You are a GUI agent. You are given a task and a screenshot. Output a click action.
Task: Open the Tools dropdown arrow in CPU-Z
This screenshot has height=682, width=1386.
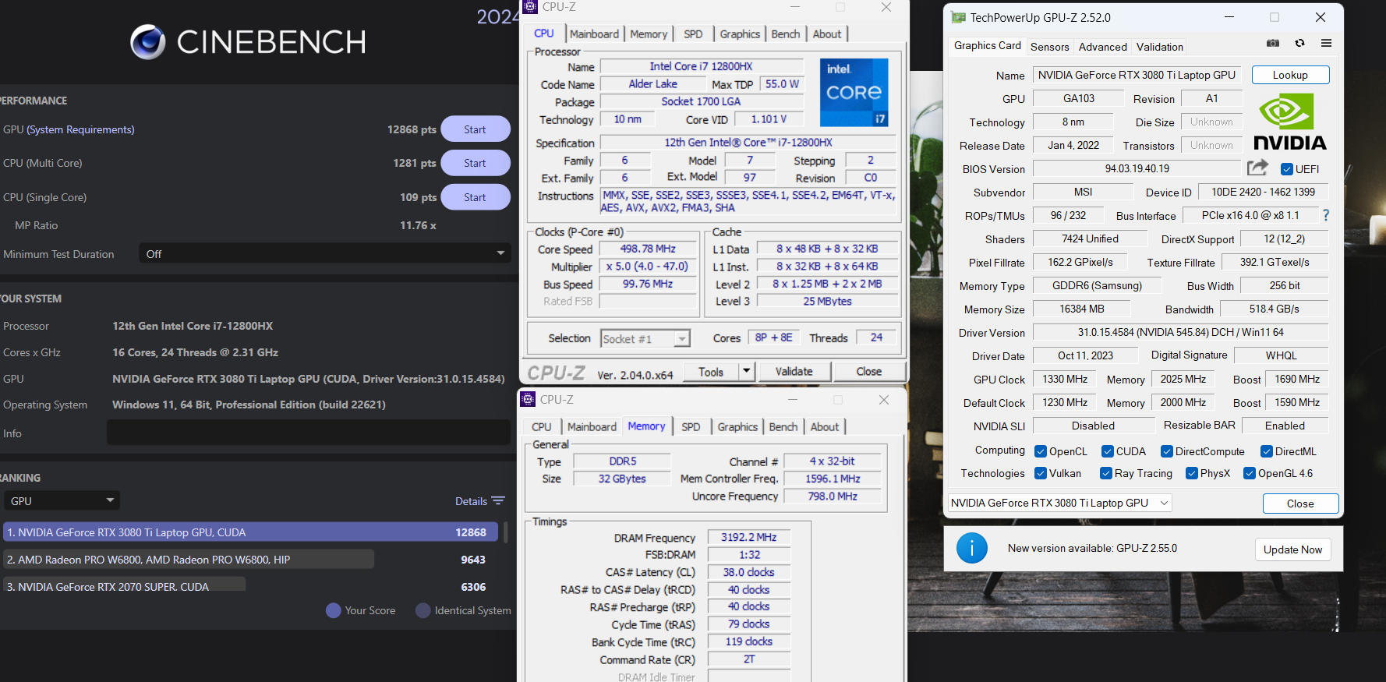coord(746,371)
